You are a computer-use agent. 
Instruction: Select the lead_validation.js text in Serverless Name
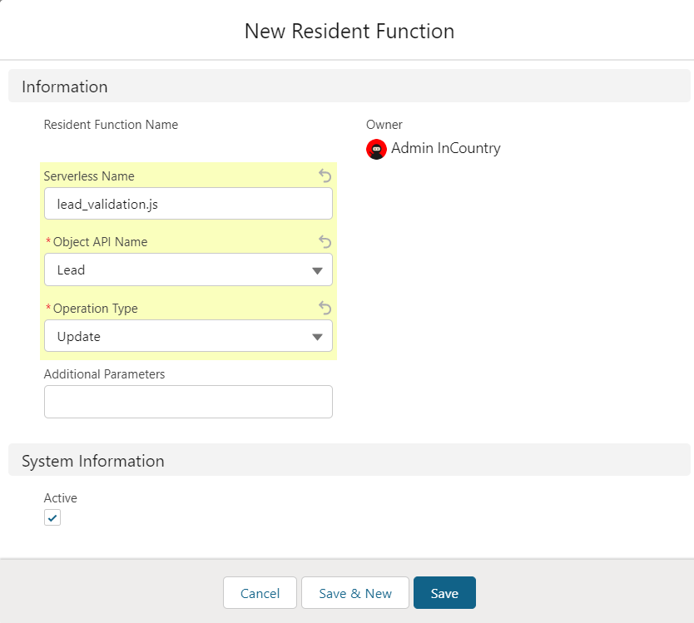tap(107, 204)
